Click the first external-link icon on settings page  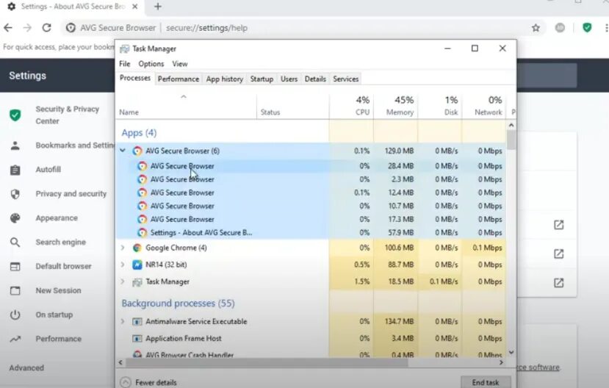pyautogui.click(x=558, y=225)
